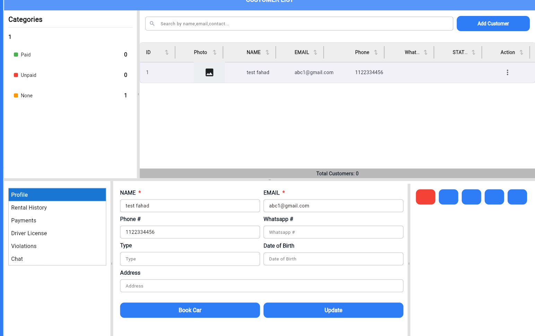This screenshot has height=336, width=535.
Task: Sort customers by the Phone column
Action: [376, 52]
